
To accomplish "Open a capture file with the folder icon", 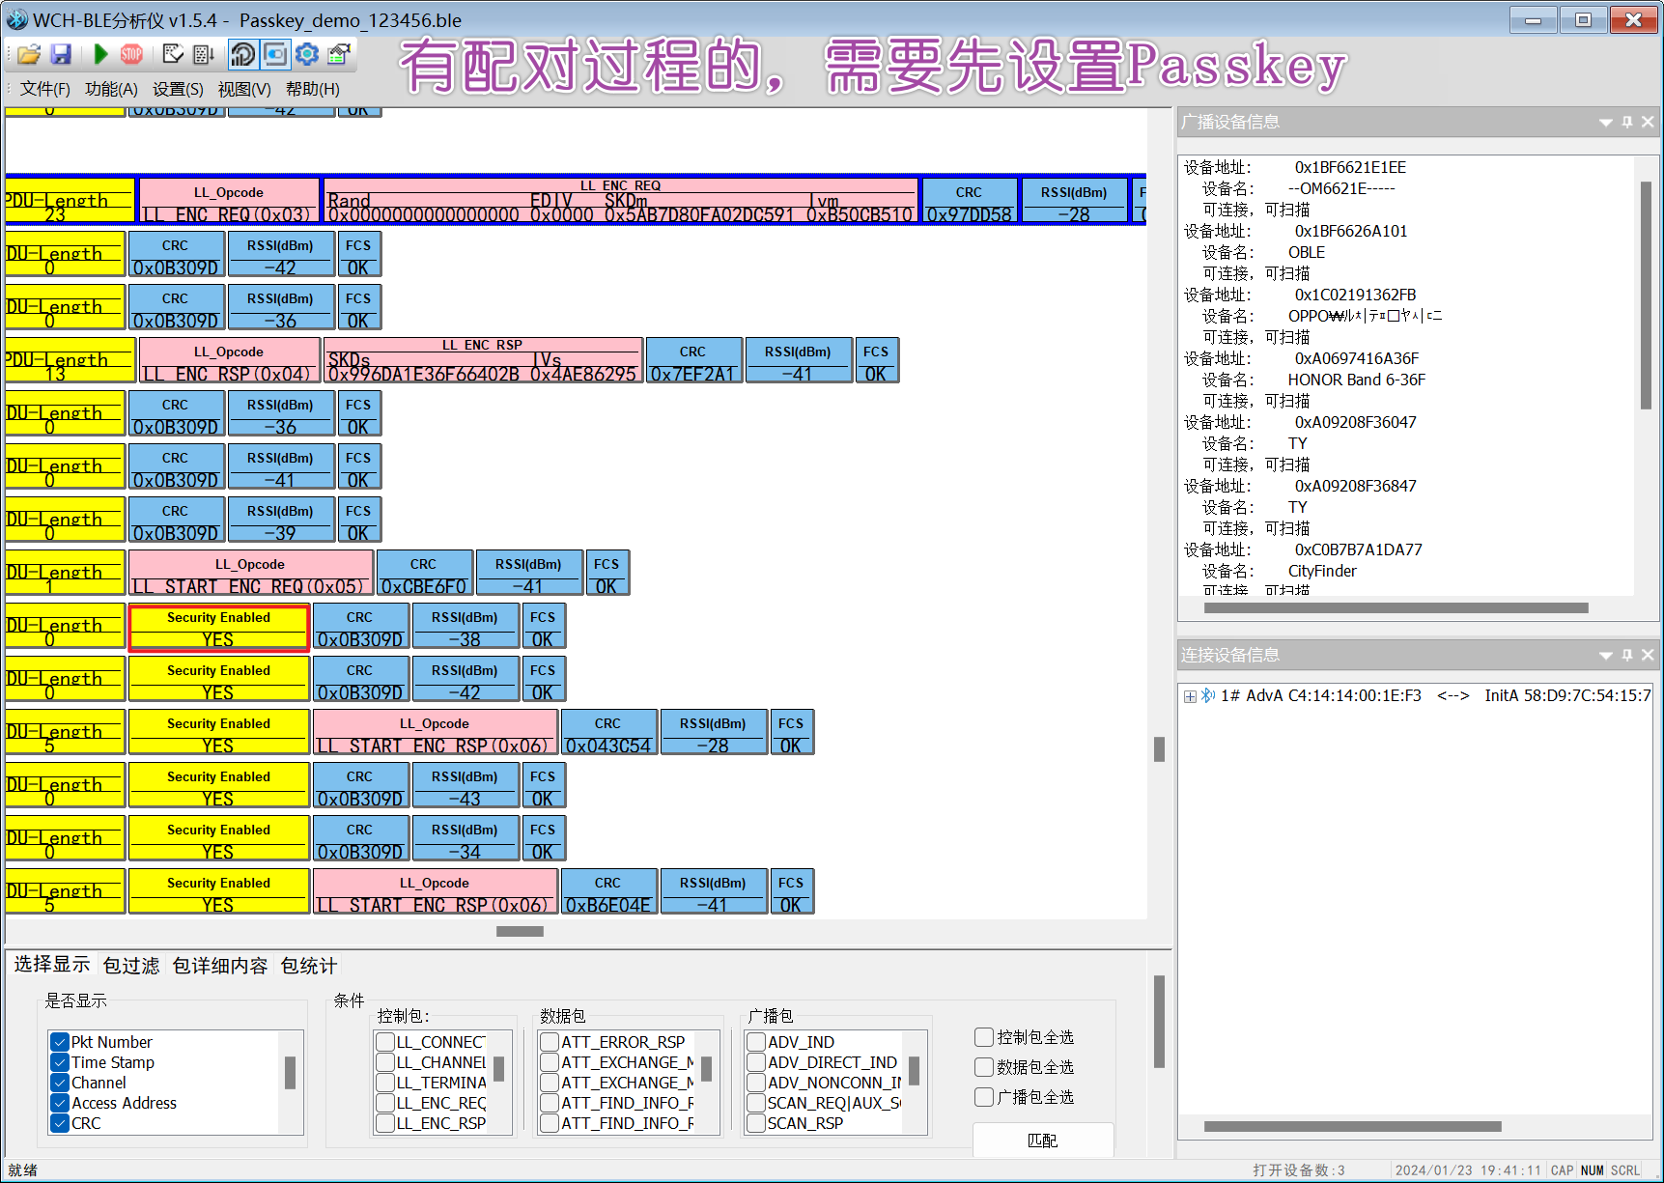I will pos(29,55).
